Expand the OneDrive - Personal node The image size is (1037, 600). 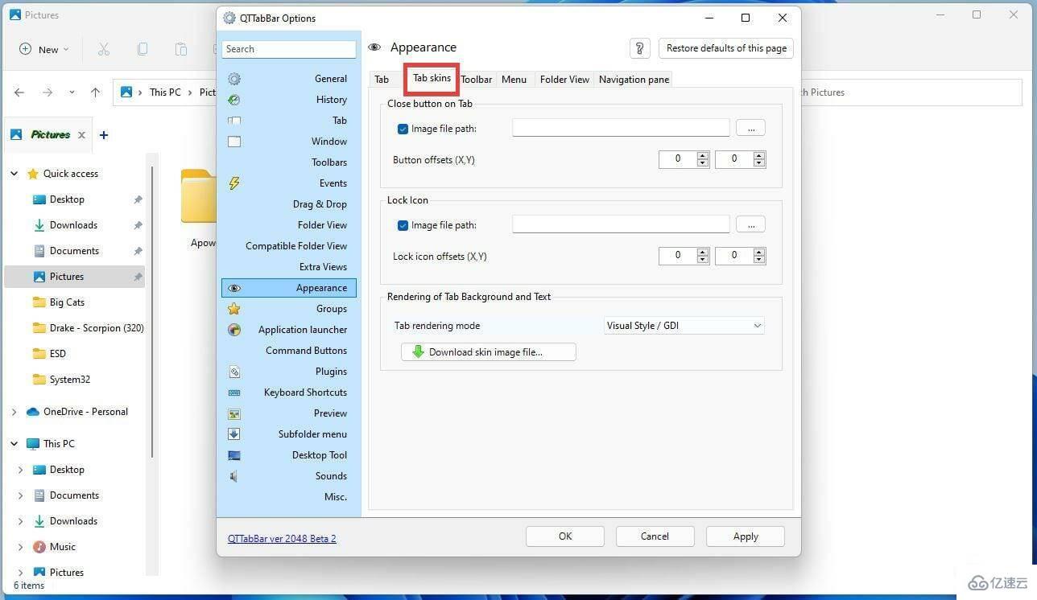[x=14, y=412]
